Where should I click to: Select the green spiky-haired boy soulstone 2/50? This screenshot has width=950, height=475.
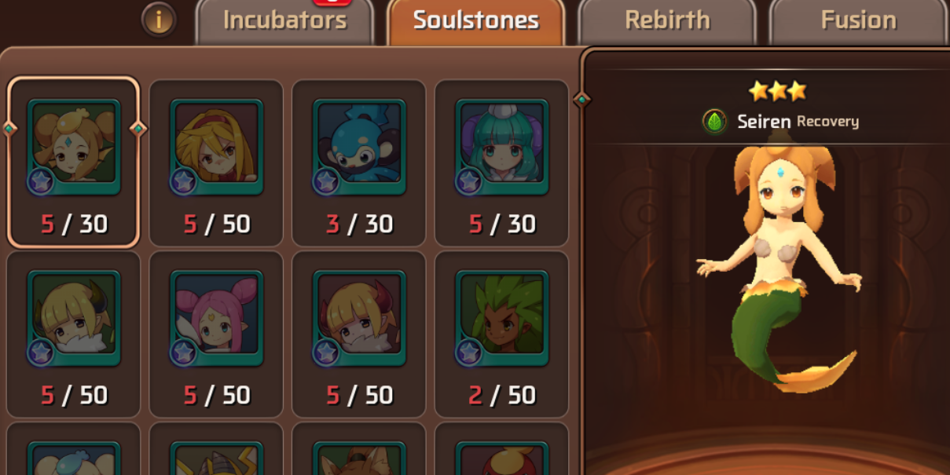501,334
